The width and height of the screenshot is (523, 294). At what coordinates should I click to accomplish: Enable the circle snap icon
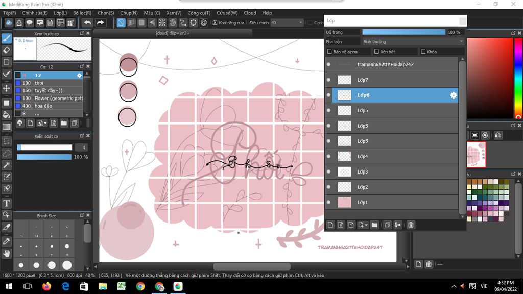[x=173, y=22]
